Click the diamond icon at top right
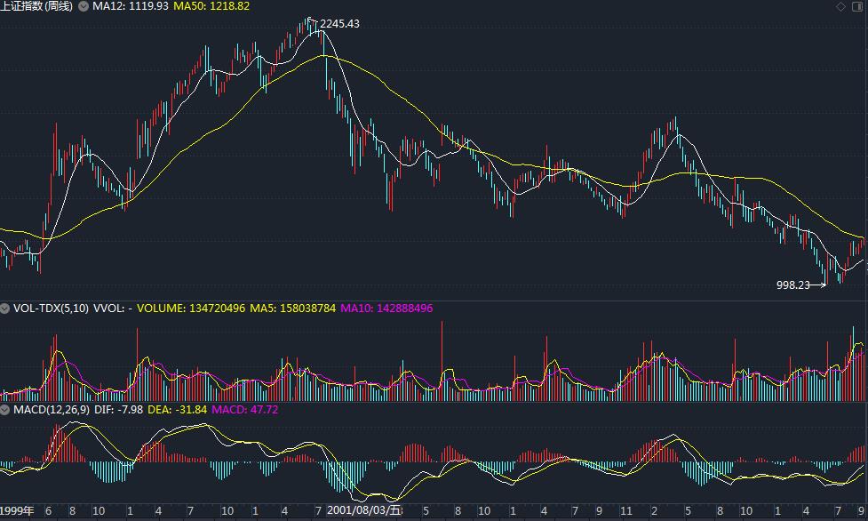This screenshot has height=521, width=868. [x=841, y=7]
